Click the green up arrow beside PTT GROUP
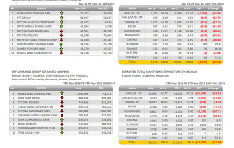Viewport: 234px width, 148px height. pos(62,18)
